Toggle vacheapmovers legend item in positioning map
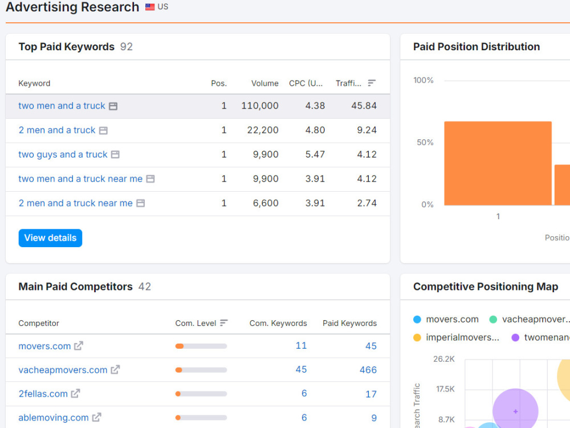The height and width of the screenshot is (428, 570). click(x=530, y=320)
